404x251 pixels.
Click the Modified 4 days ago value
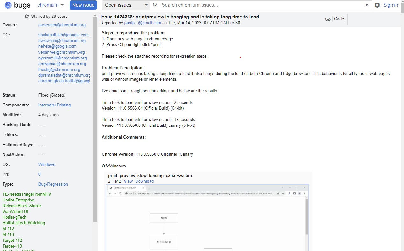pyautogui.click(x=48, y=115)
